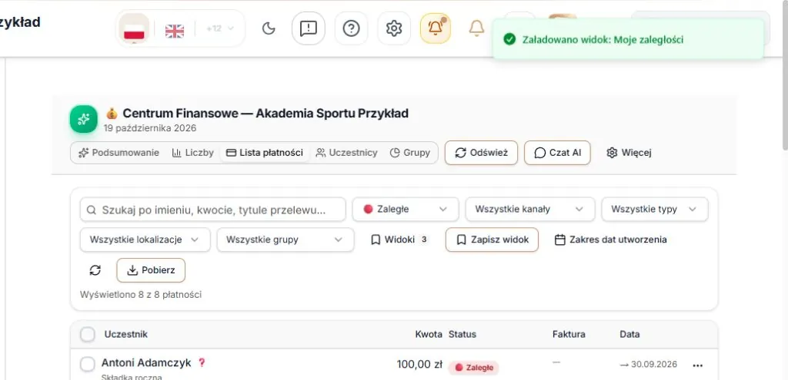Click the Data column header
Screen dimensions: 788x380
pos(629,335)
